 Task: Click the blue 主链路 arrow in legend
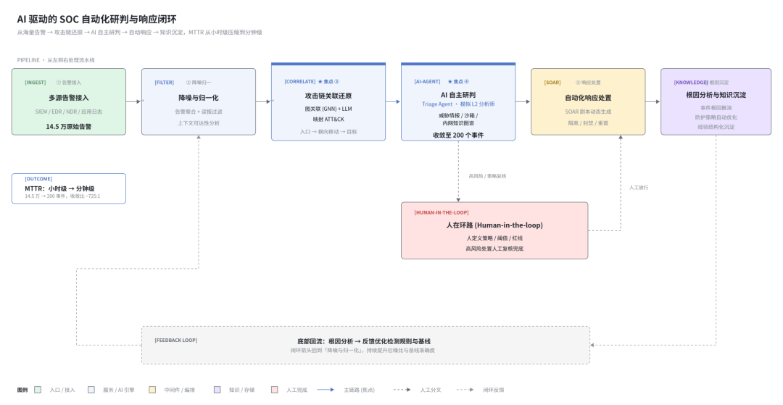326,390
